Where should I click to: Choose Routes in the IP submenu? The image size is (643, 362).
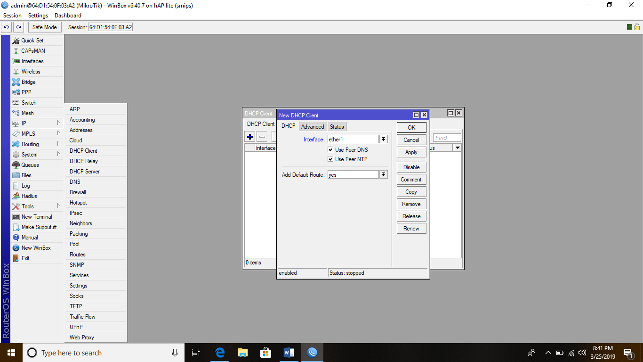pyautogui.click(x=96, y=255)
